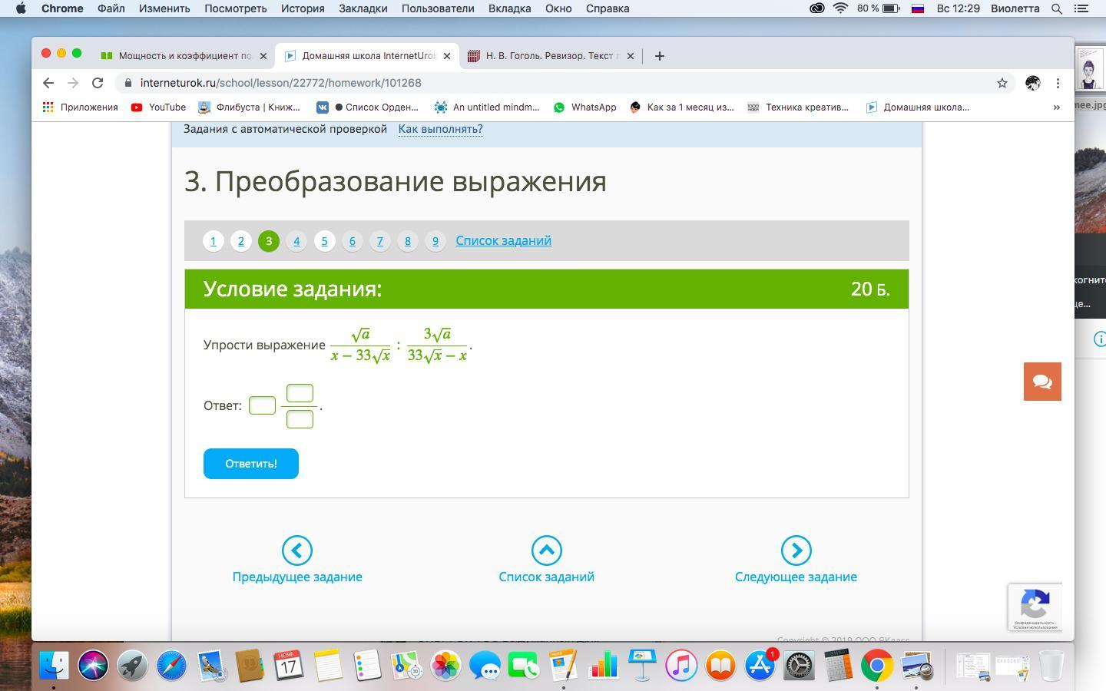Close the Гоголь. Ревизор tab
1106x691 pixels.
[x=631, y=56]
